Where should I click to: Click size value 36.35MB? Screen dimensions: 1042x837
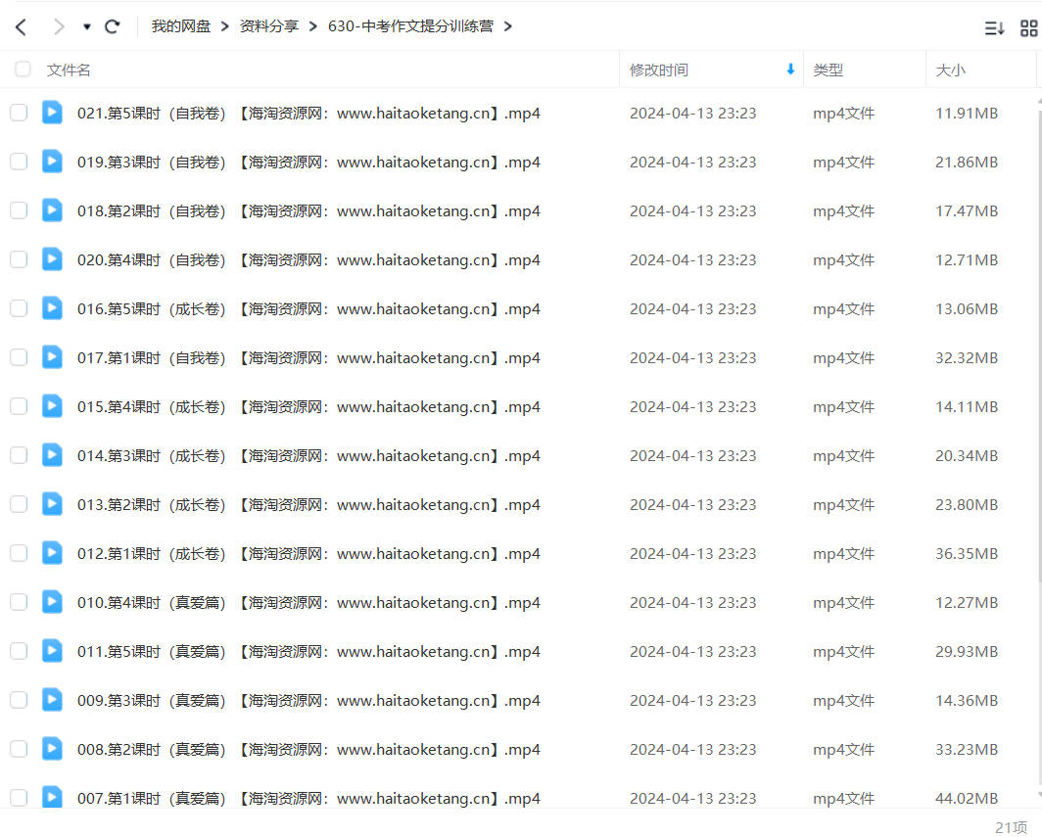967,553
